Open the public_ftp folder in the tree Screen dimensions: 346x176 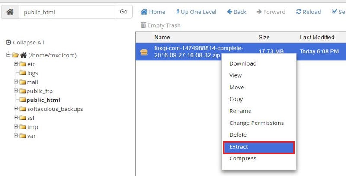pos(39,91)
